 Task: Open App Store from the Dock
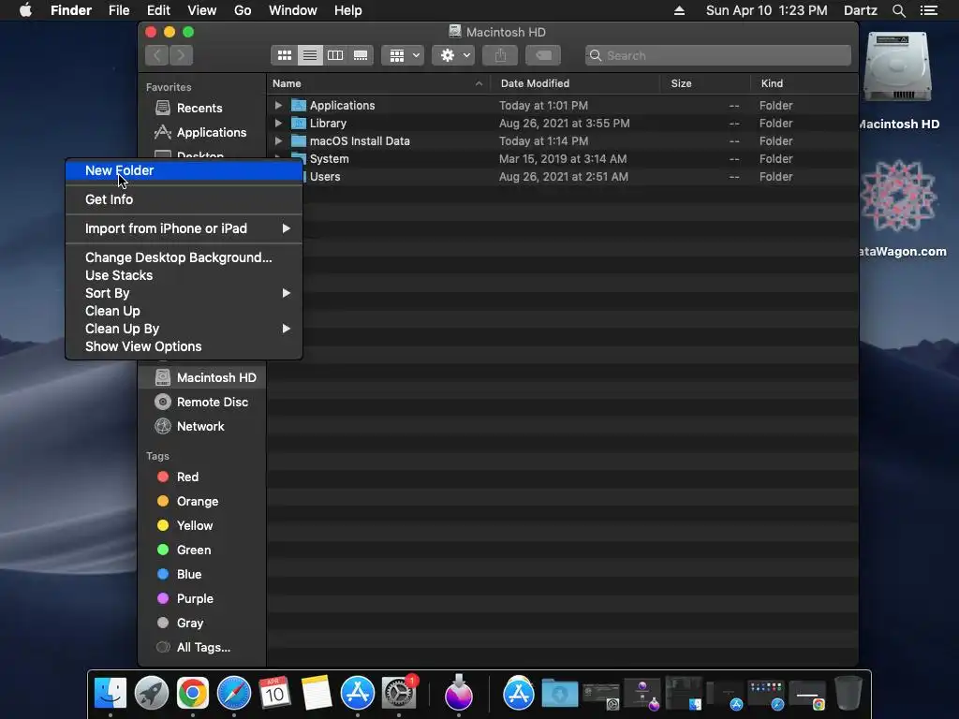click(x=357, y=694)
